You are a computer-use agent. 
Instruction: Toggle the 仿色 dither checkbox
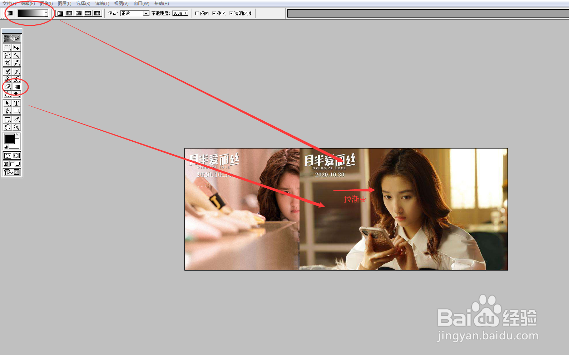214,13
